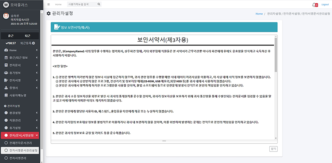Click the 모아플러스 W logo icon
The image size is (332, 163).
coord(6,5)
